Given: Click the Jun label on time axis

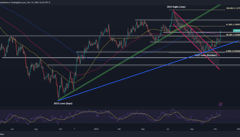Looking at the screenshot, I should point(12,130).
